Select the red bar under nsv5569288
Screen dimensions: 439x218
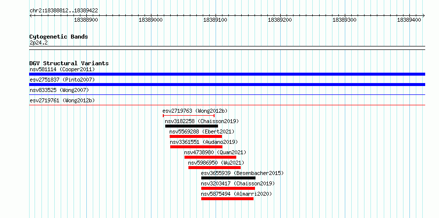196,136
